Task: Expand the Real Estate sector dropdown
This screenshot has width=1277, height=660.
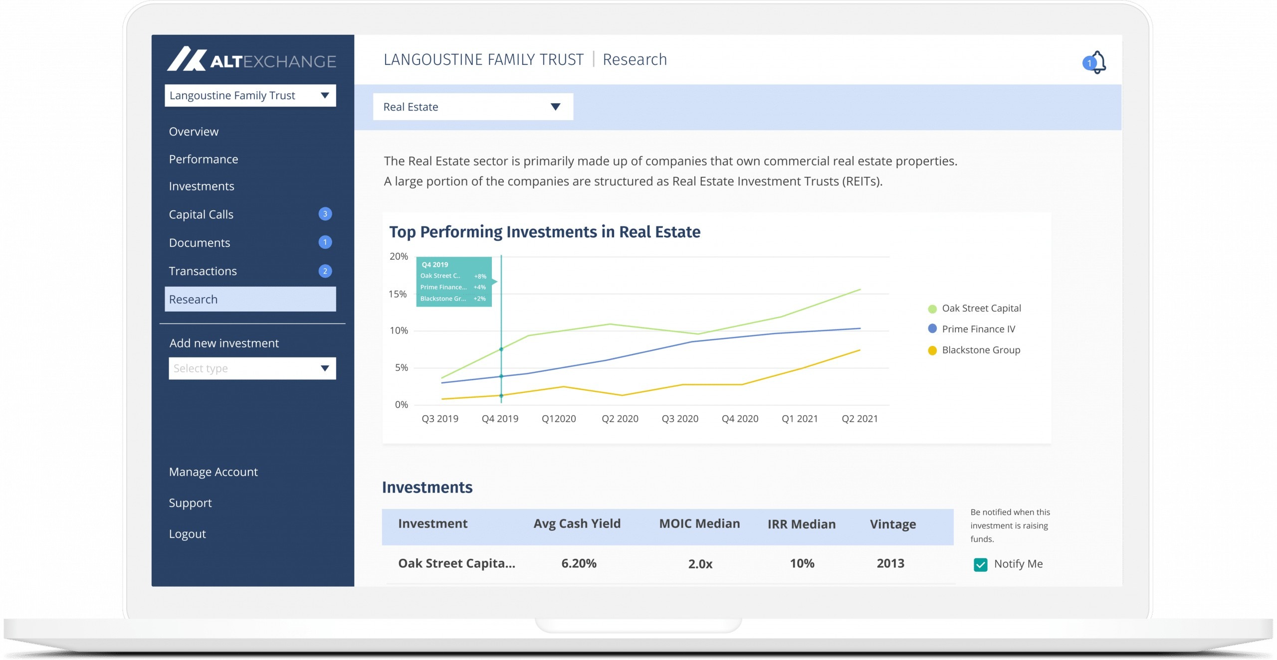Action: (x=473, y=107)
